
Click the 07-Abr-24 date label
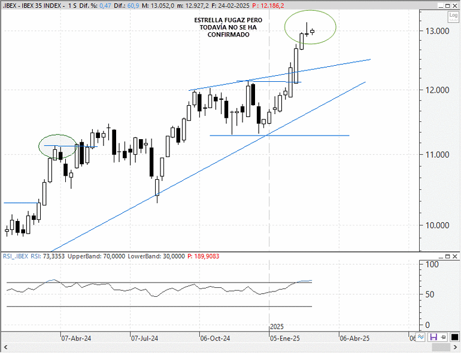point(76,338)
